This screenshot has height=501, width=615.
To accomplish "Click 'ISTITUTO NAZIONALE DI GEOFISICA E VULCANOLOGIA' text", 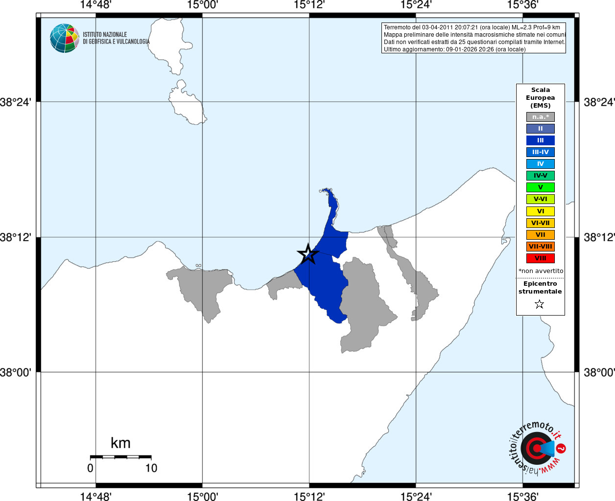I will tap(116, 38).
